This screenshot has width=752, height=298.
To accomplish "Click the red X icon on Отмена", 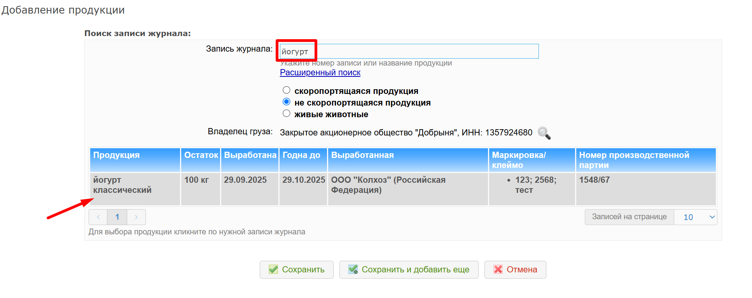I will 498,270.
